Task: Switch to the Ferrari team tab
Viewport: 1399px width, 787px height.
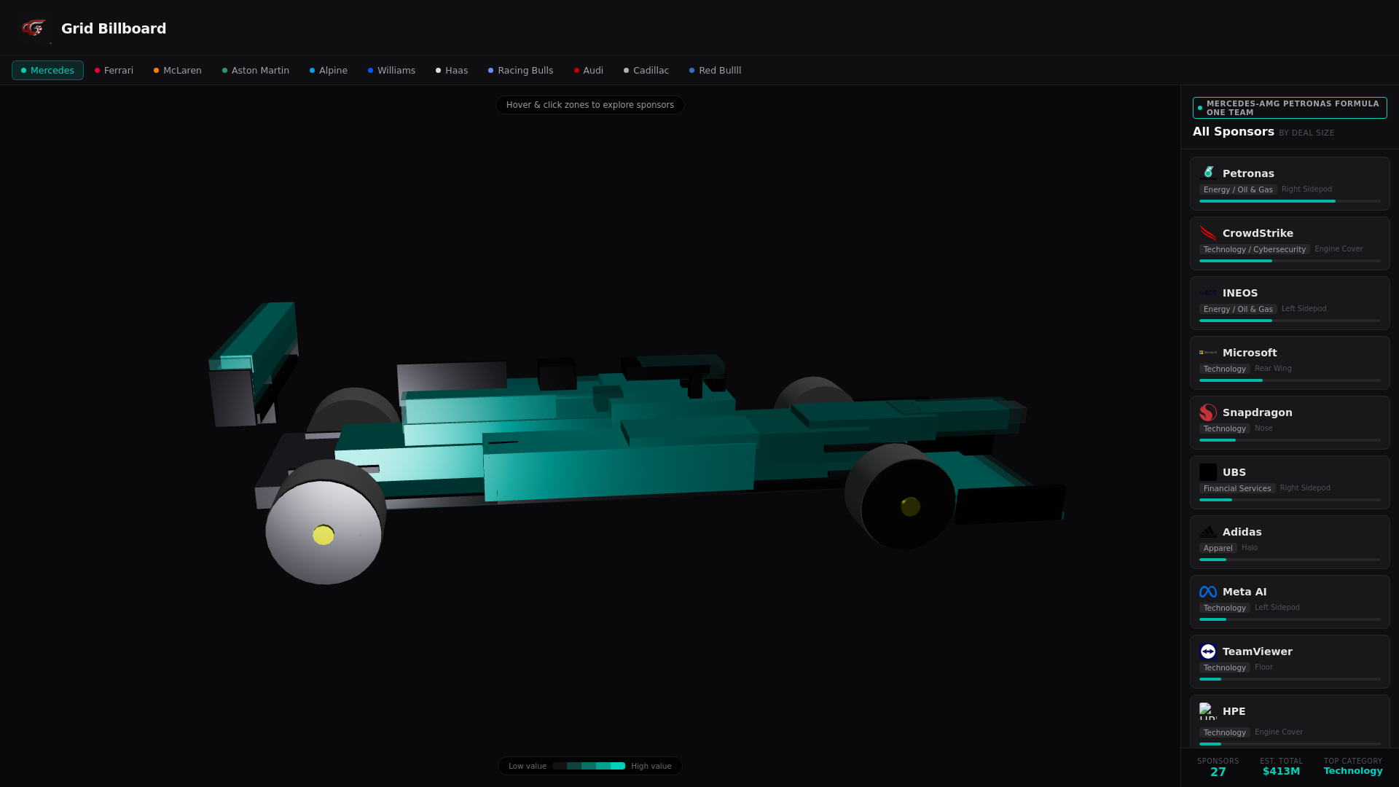Action: coord(114,71)
